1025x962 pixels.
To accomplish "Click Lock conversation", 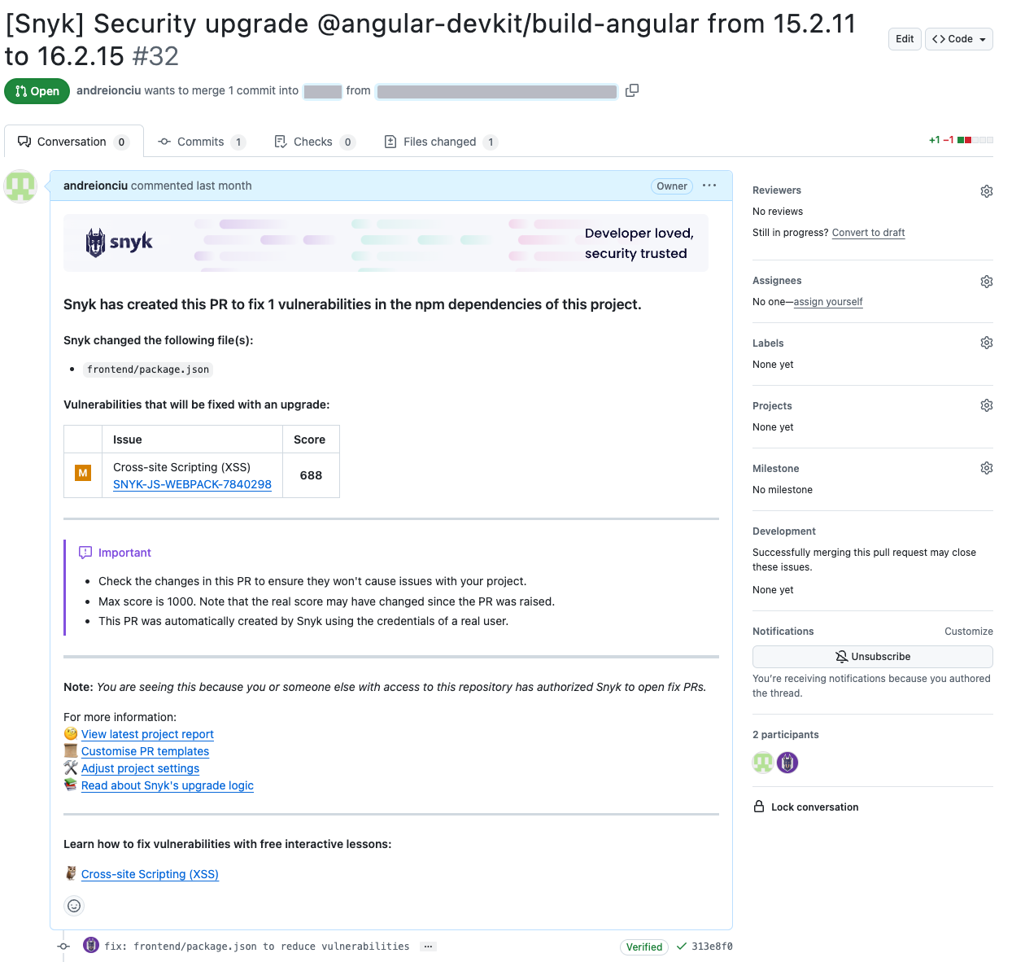I will coord(813,807).
